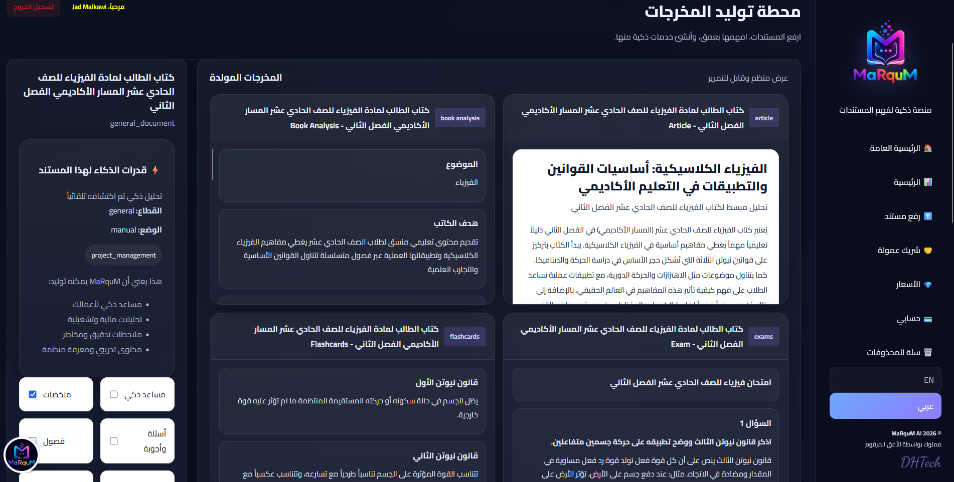The width and height of the screenshot is (954, 482).
Task: Click the article preview titled الفيزياء الكلاسيكية
Action: click(646, 226)
